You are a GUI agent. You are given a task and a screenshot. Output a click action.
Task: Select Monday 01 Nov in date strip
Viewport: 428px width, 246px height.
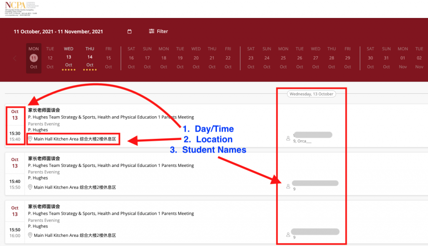[403, 58]
